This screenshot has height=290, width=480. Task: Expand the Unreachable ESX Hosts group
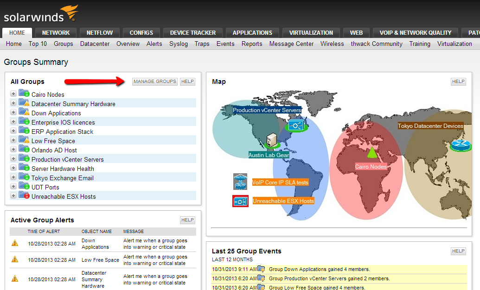13,195
